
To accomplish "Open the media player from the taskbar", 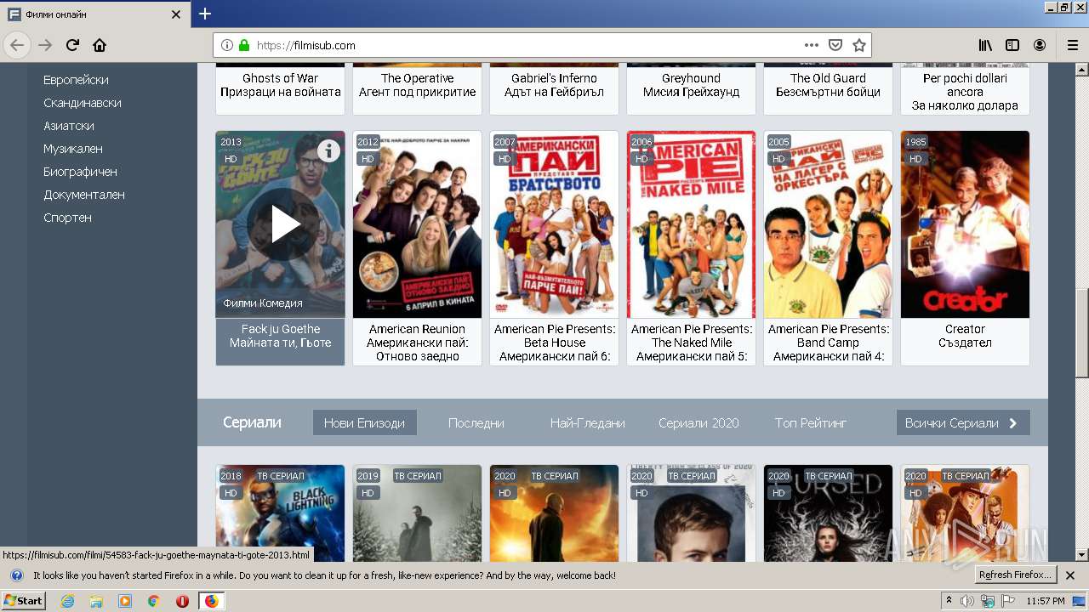I will click(x=125, y=601).
